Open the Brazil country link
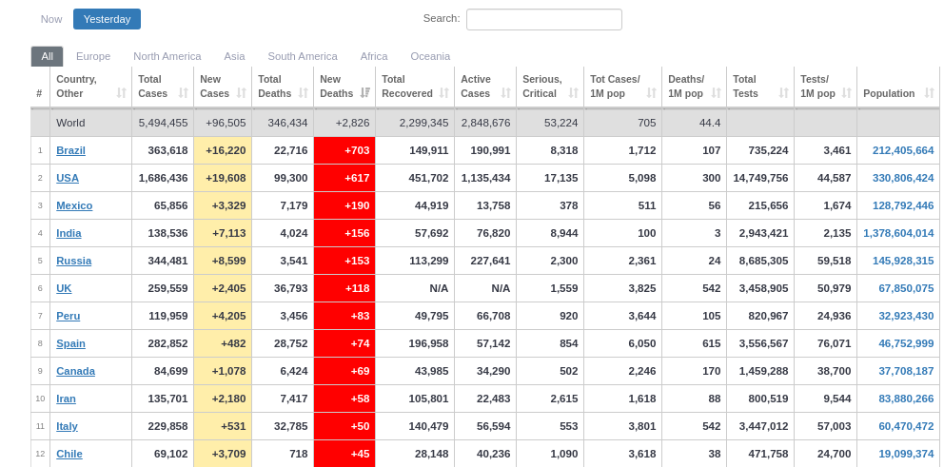 (x=70, y=150)
